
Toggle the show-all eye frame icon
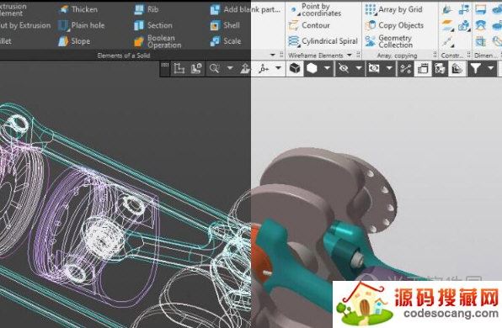tap(374, 68)
